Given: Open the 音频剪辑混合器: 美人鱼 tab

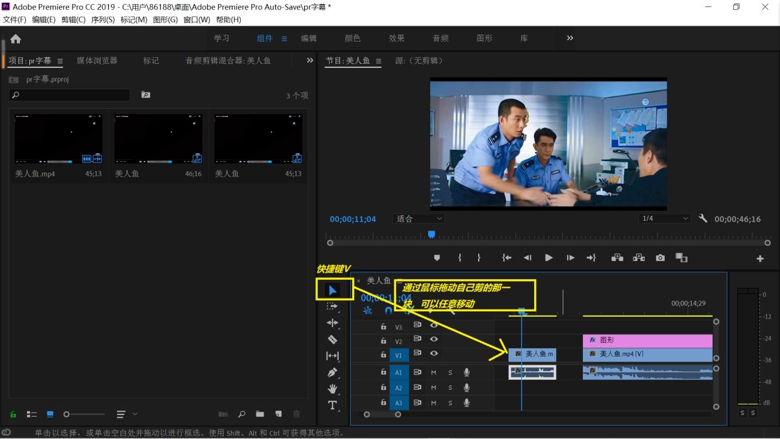Looking at the screenshot, I should [x=228, y=60].
